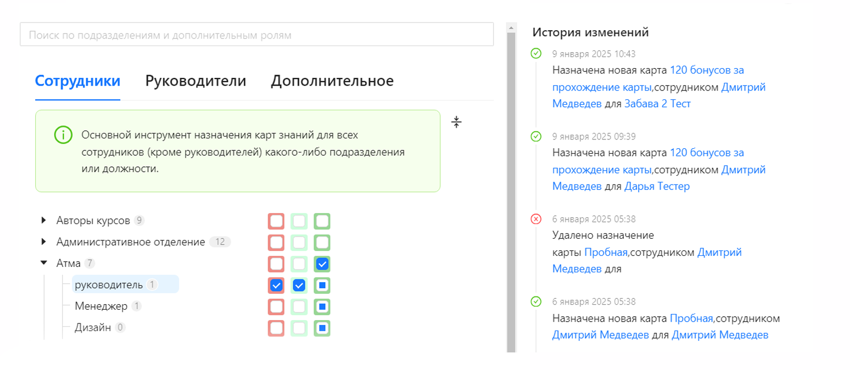Check pale green box for Дизайн
The width and height of the screenshot is (850, 370).
pos(299,328)
